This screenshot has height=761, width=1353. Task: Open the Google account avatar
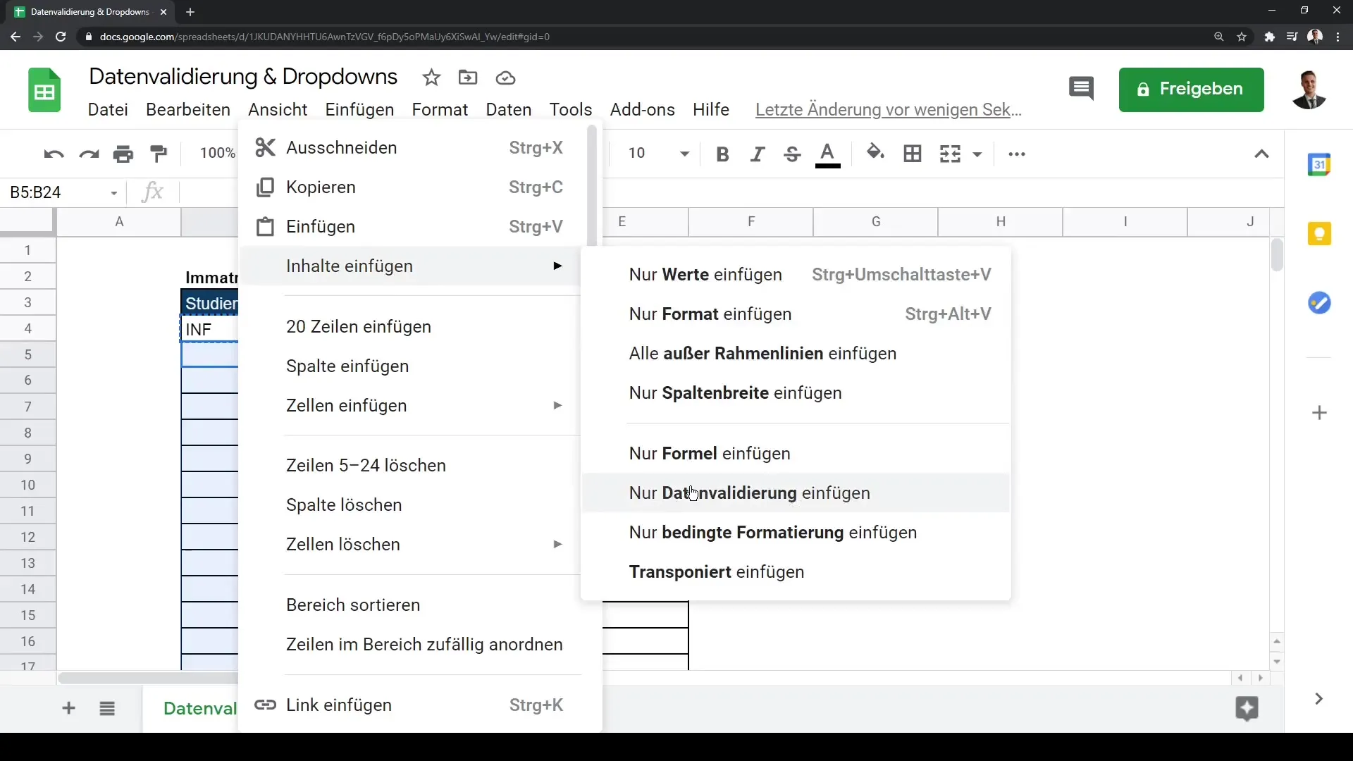coord(1309,90)
